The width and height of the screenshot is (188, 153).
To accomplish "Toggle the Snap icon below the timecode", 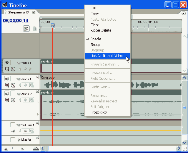I will [26, 28].
